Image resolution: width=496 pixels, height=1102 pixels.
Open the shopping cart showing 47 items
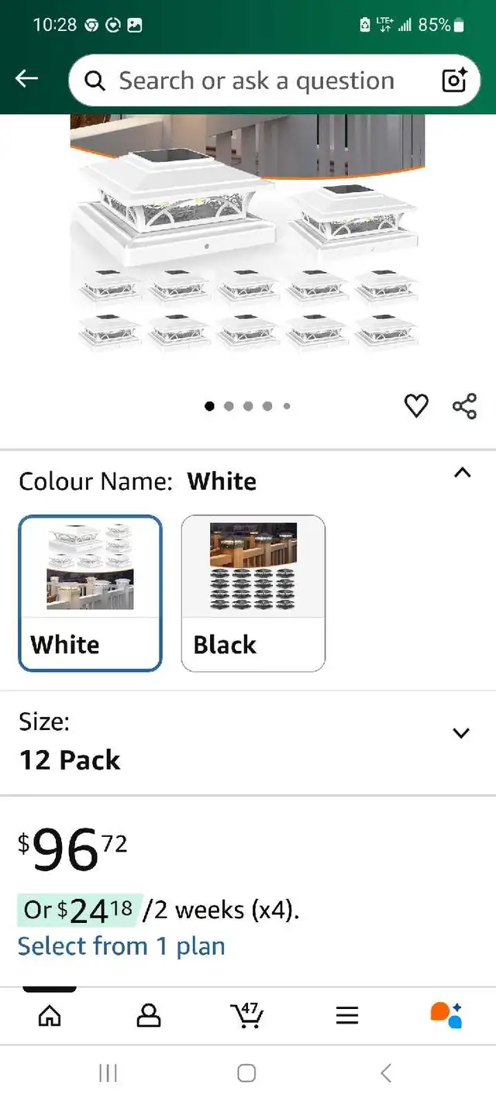[x=246, y=1014]
